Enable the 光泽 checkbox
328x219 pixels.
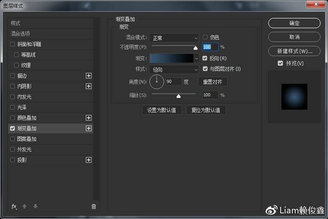pos(12,107)
